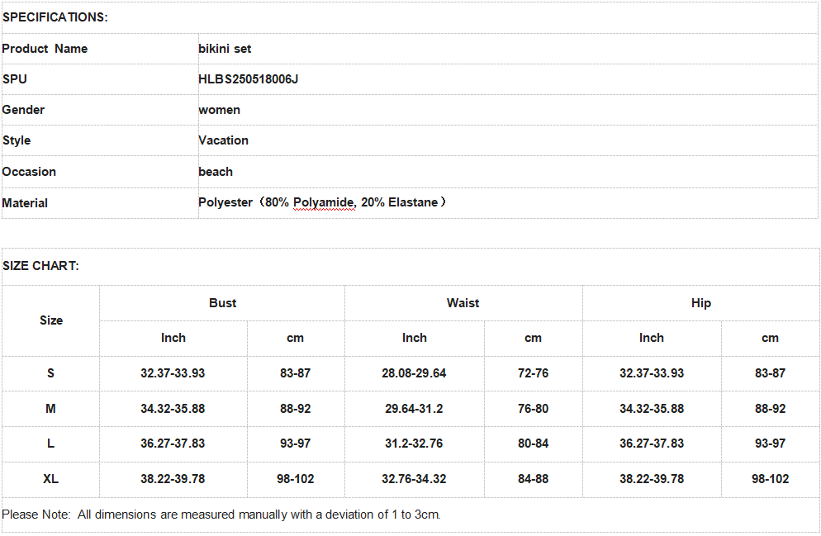Select S Hip inch value 32.37-33.93
Screen dimensions: 821x536
tap(652, 373)
